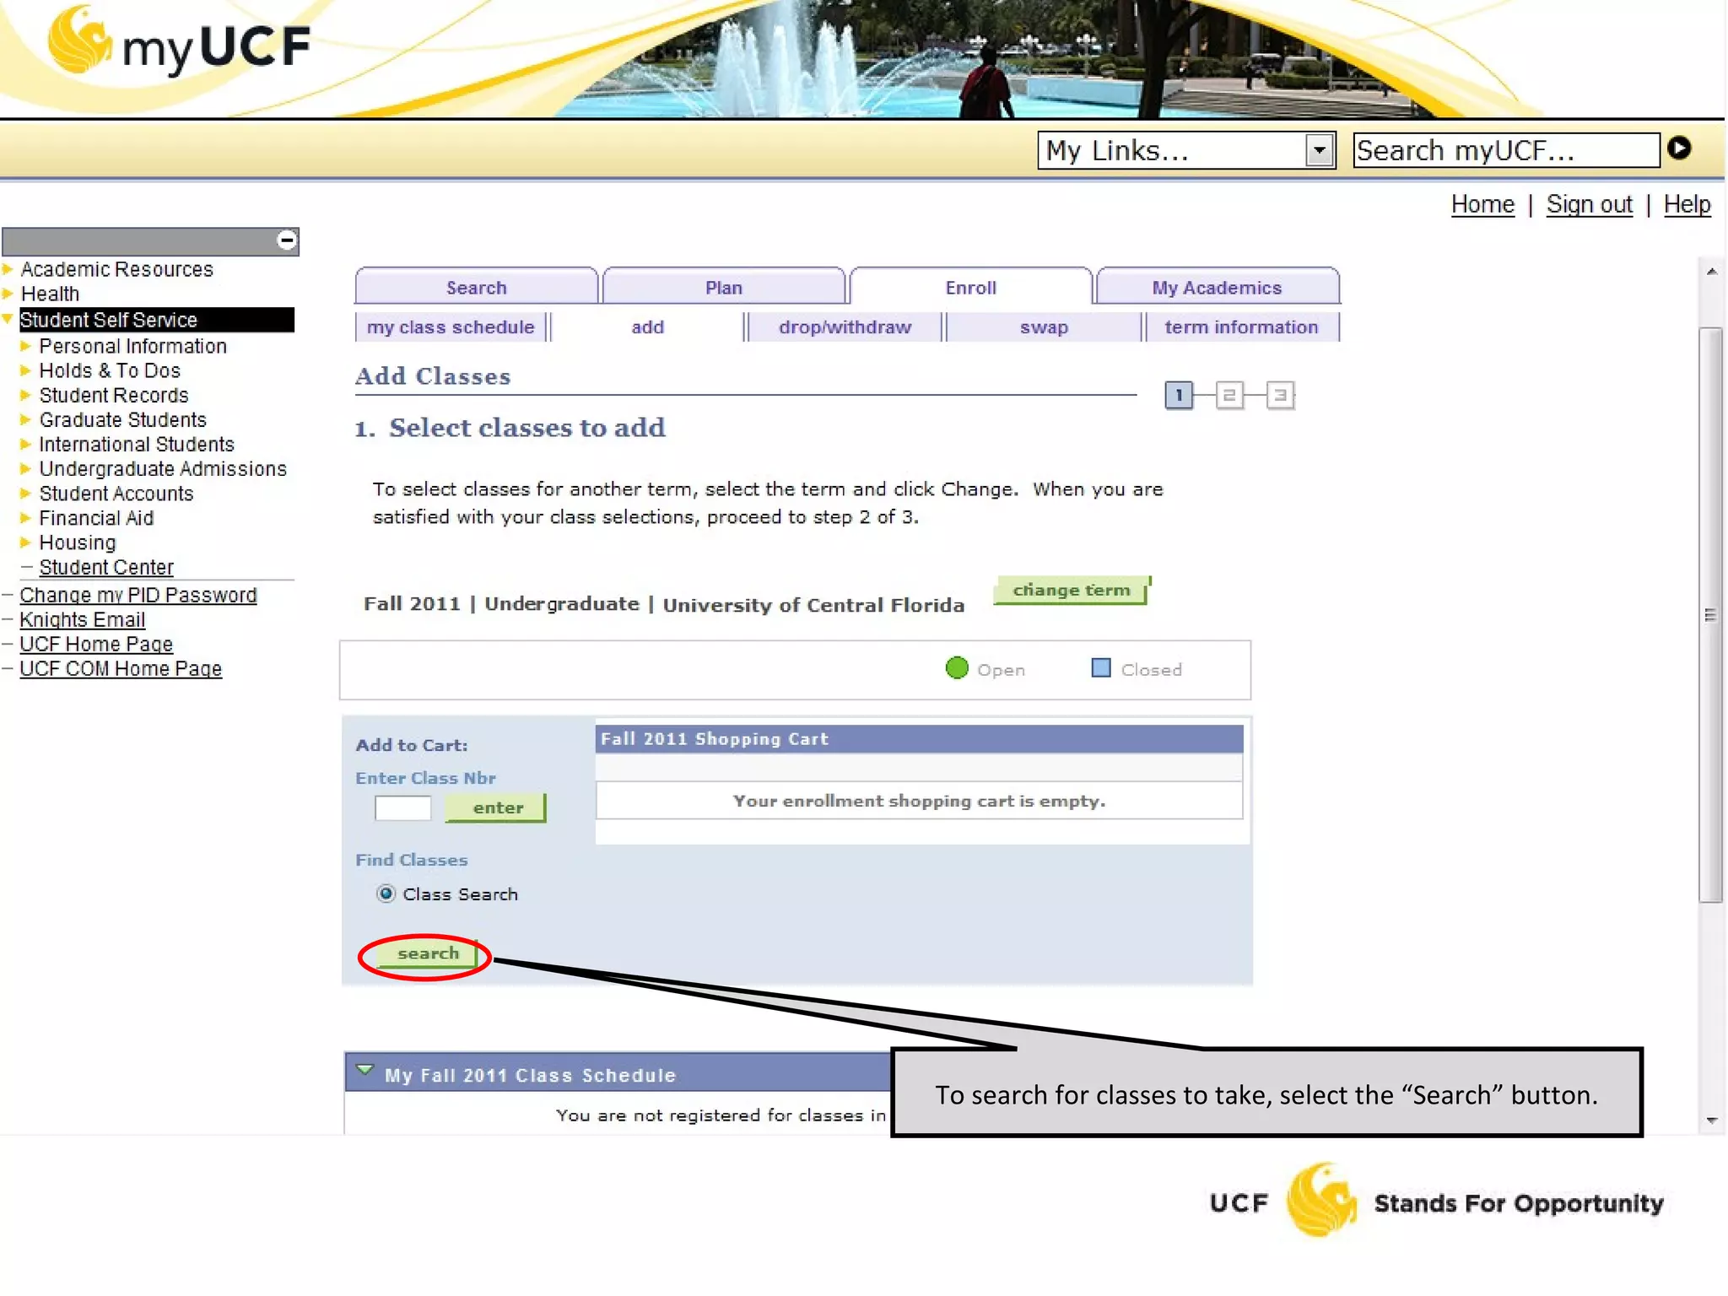
Task: Click the blue Closed status square
Action: point(1101,668)
